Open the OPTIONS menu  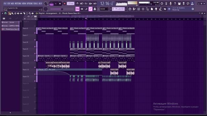pyautogui.click(x=30, y=4)
